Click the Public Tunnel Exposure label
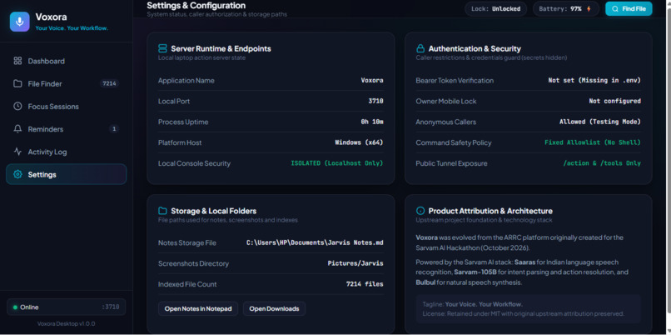 [x=451, y=163]
